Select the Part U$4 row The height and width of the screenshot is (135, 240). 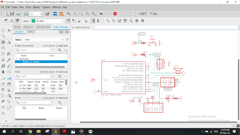click(40, 88)
